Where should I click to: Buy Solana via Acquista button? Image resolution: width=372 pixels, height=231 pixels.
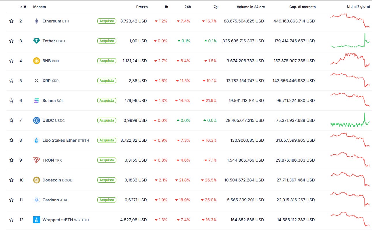point(107,101)
